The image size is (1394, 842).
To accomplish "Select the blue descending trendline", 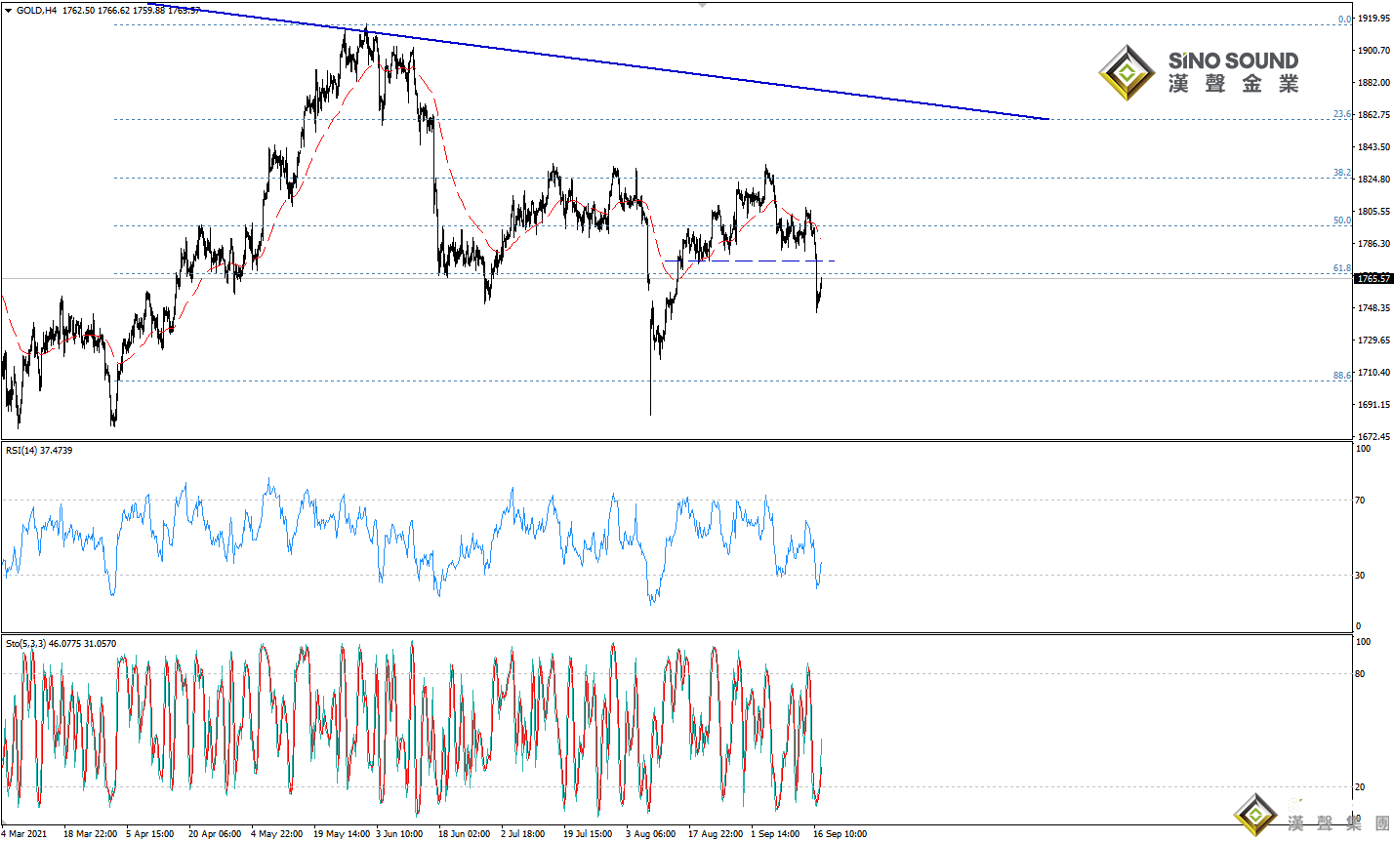I will tap(683, 71).
